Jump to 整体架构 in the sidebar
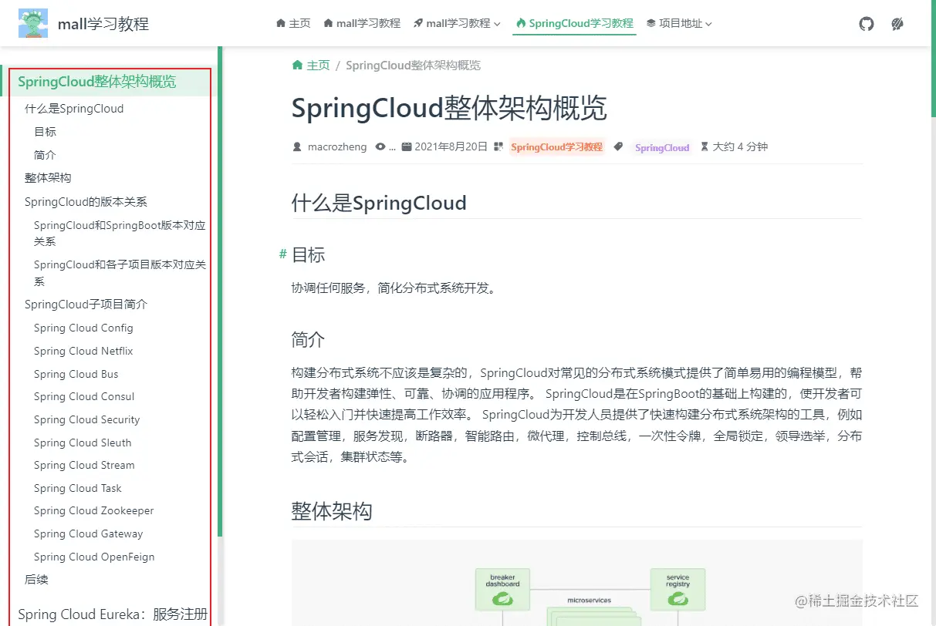The image size is (936, 626). pos(48,178)
